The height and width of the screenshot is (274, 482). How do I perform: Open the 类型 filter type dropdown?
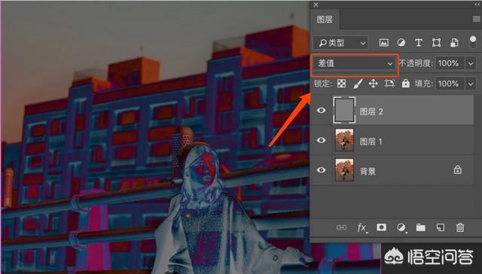[x=340, y=43]
